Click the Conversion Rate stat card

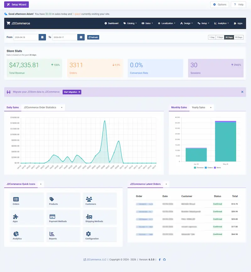(155, 68)
